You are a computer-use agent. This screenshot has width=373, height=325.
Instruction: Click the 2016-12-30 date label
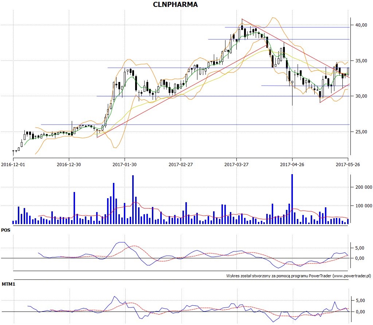(69, 164)
